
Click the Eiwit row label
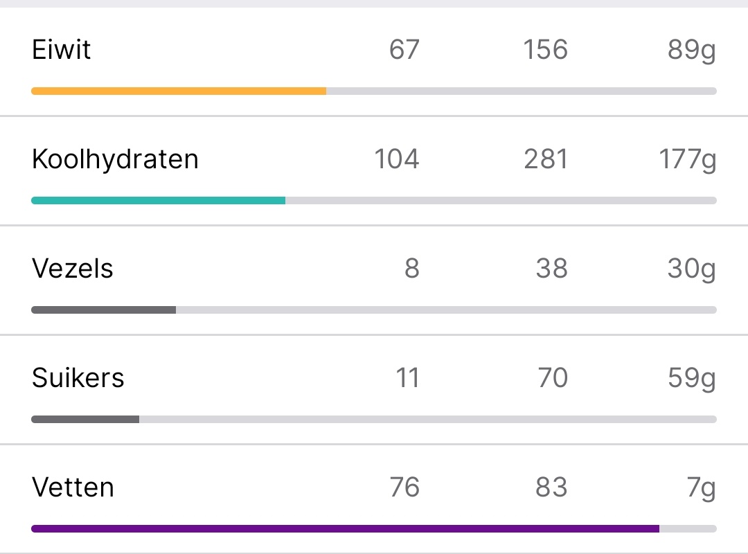pyautogui.click(x=62, y=50)
